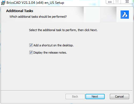134x104 pixels.
Task: Click the disabled maximize window button
Action: coord(117,2)
